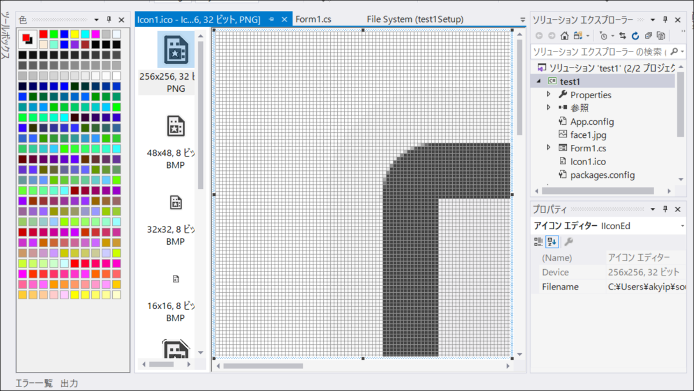Open the document tabs overflow dropdown
Image resolution: width=694 pixels, height=391 pixels.
coord(523,20)
